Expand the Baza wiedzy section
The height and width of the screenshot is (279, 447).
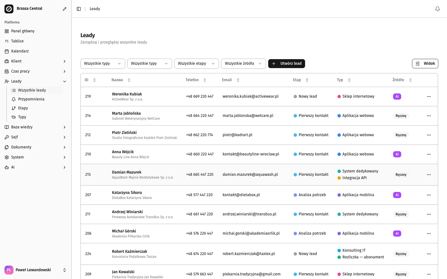click(x=35, y=127)
